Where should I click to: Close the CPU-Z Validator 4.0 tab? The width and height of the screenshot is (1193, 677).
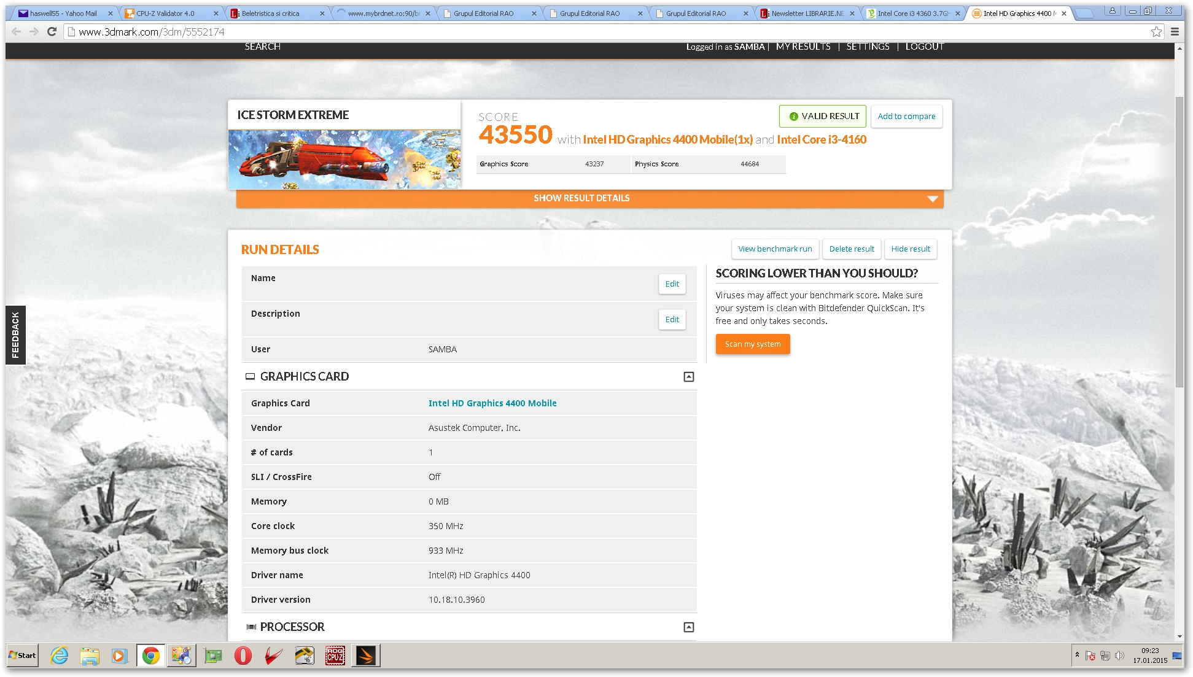click(x=216, y=14)
